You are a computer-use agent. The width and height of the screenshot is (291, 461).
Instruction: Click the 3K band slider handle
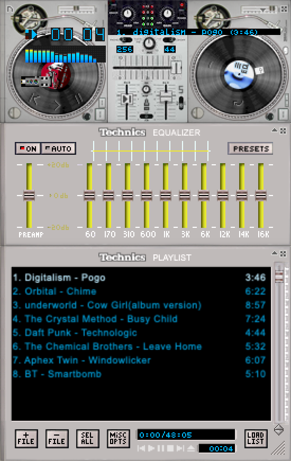point(185,196)
